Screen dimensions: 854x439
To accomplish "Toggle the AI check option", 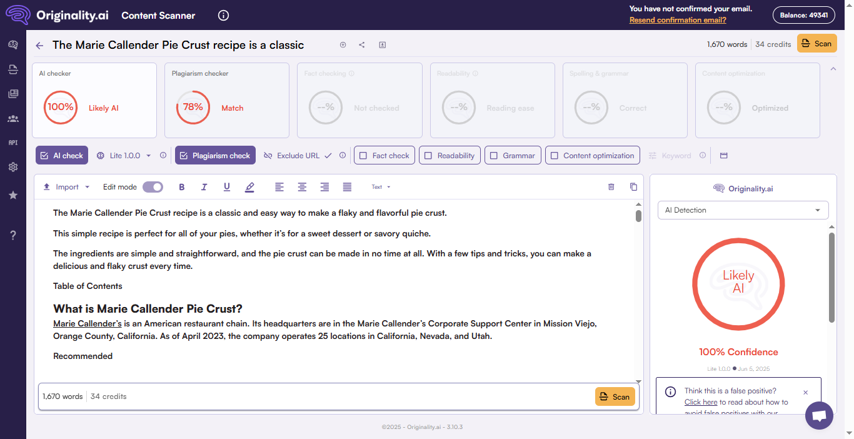I will point(62,156).
